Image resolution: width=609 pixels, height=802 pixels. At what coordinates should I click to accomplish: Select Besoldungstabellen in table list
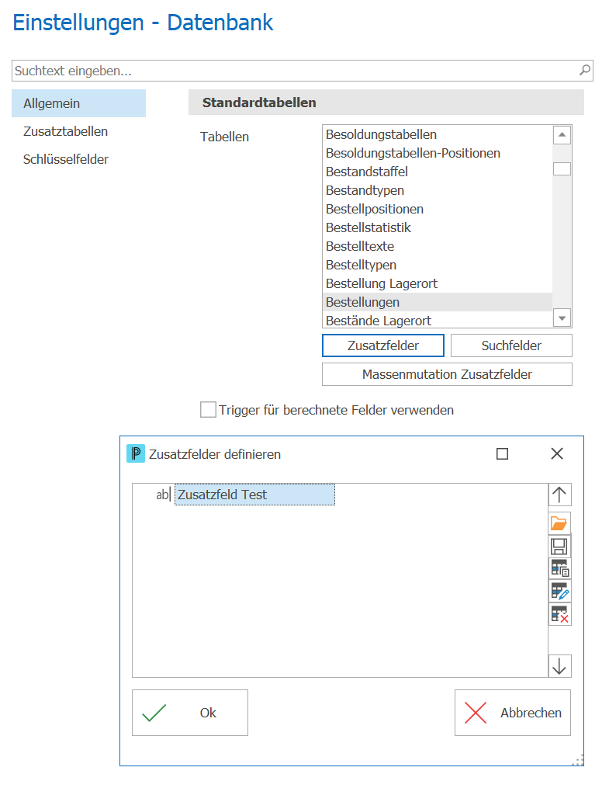pos(438,134)
